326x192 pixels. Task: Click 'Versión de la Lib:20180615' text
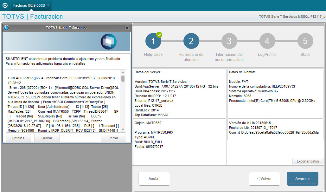(x=250, y=123)
